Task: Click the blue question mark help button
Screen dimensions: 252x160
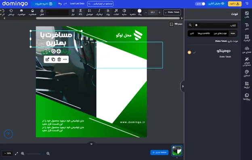Action: point(8,134)
